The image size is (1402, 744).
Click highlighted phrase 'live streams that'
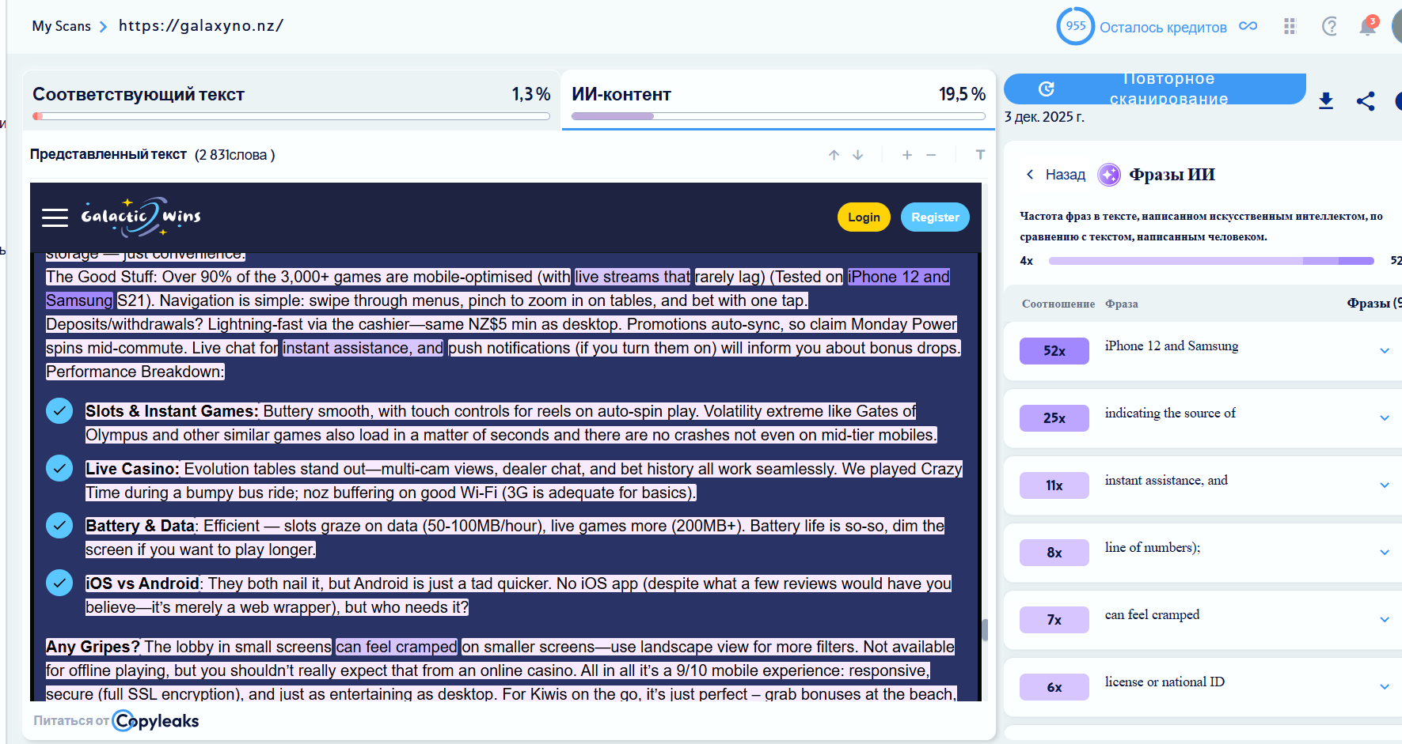coord(633,277)
